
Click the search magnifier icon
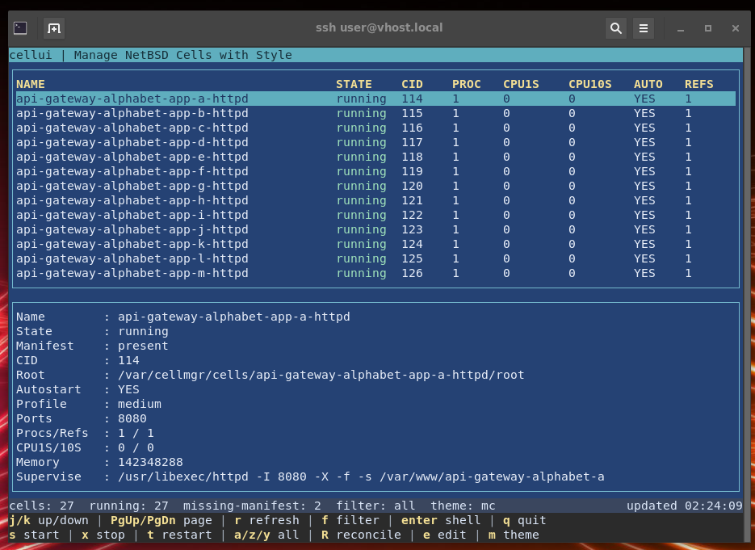pos(616,28)
